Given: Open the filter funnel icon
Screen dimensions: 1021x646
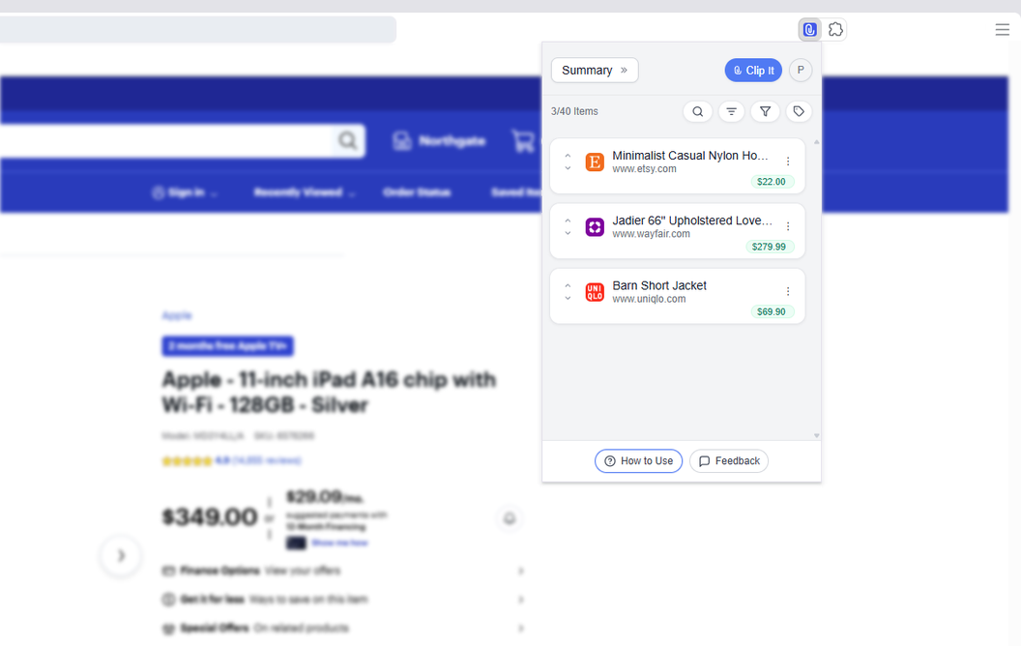Looking at the screenshot, I should click(x=765, y=111).
